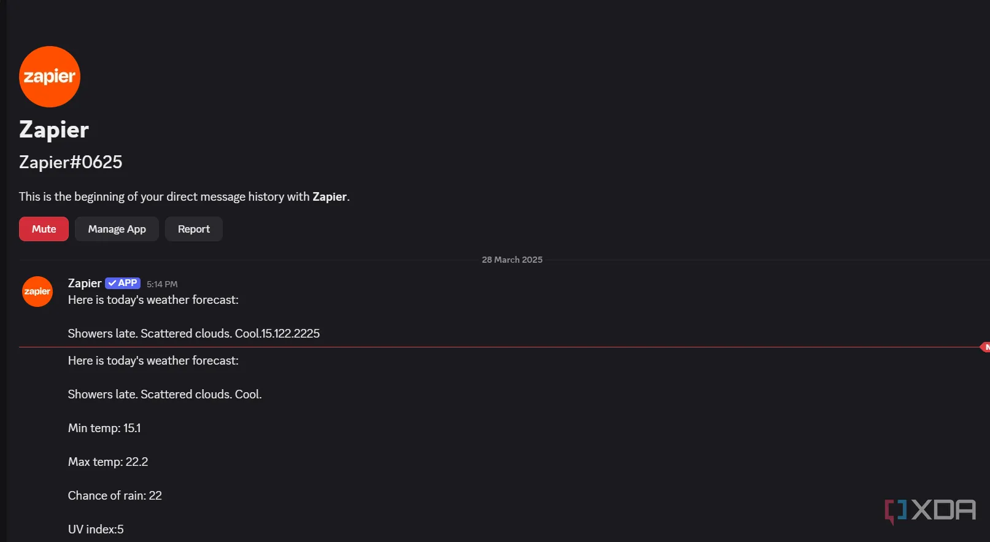The width and height of the screenshot is (990, 542).
Task: Click the large Zapier heading name
Action: 54,130
